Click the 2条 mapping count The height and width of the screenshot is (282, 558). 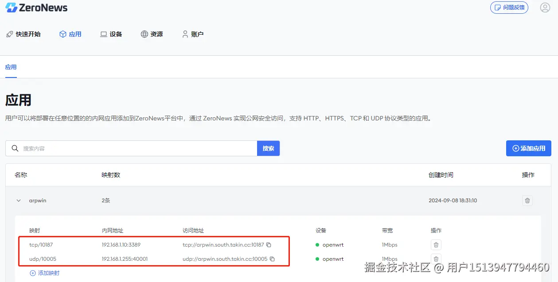pos(106,201)
